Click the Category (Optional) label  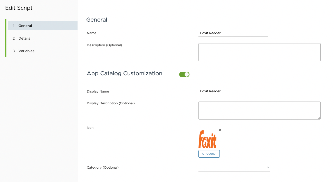point(103,168)
